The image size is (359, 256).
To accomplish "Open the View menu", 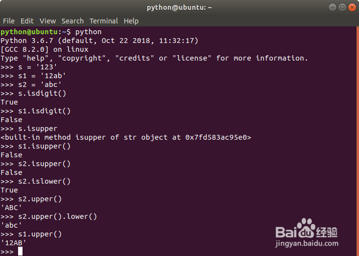I will pos(48,21).
